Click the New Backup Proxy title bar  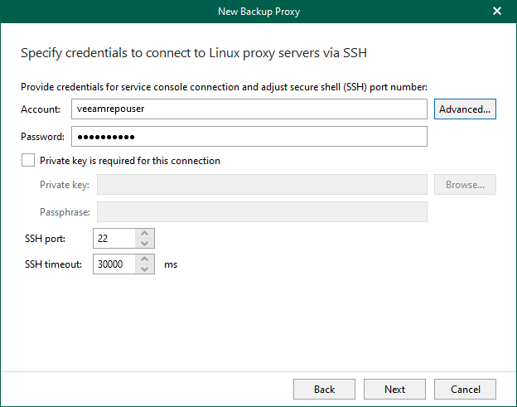pyautogui.click(x=258, y=11)
